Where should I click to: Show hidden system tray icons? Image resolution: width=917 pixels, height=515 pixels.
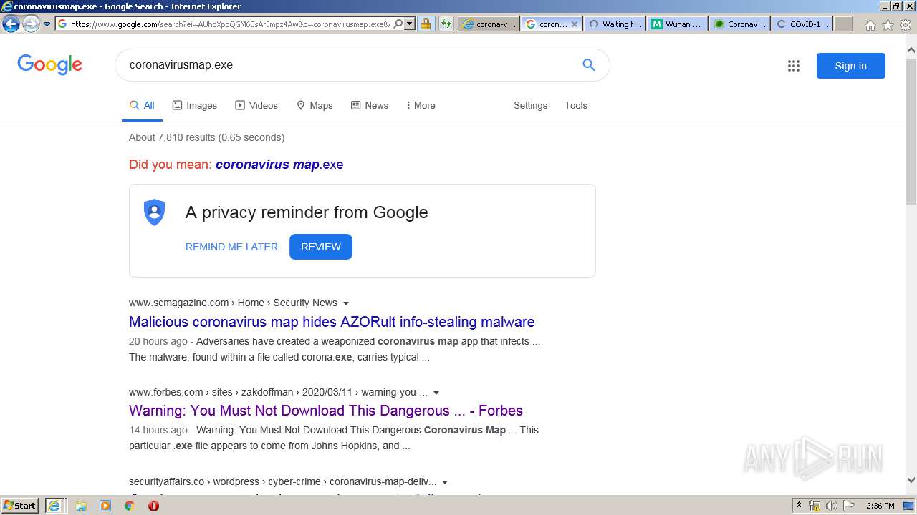(x=799, y=506)
